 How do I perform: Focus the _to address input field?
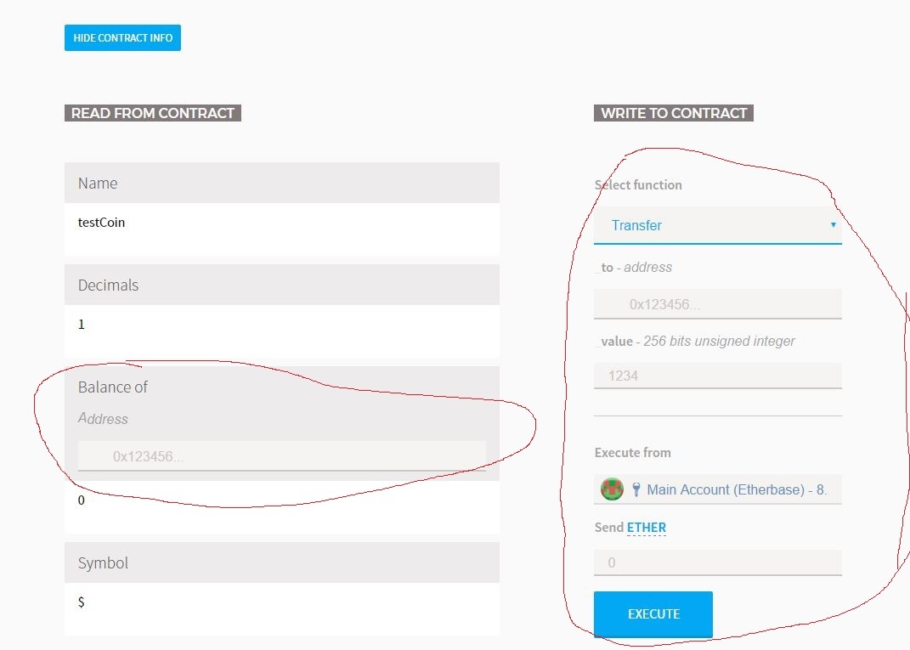(x=717, y=304)
